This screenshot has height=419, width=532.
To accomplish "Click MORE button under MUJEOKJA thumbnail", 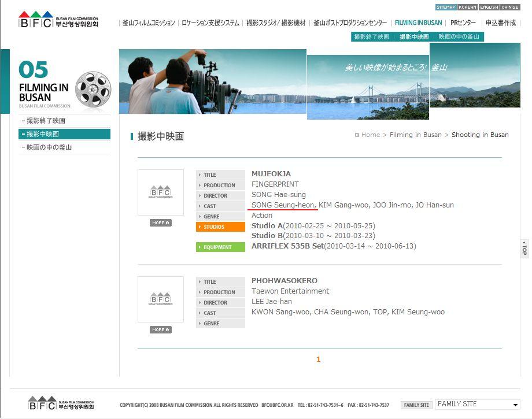I will pyautogui.click(x=161, y=223).
